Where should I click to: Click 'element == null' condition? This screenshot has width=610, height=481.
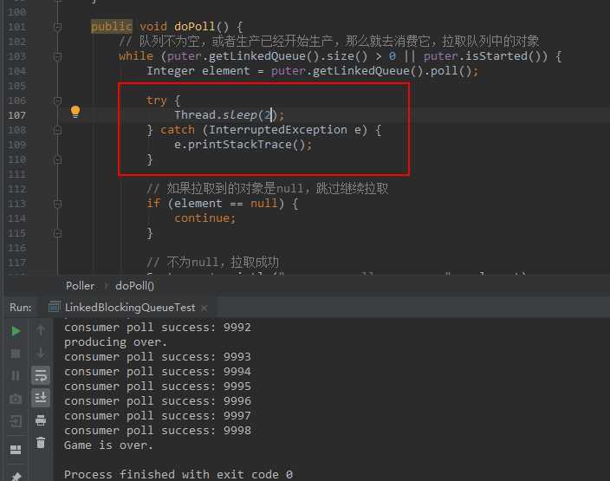[225, 203]
